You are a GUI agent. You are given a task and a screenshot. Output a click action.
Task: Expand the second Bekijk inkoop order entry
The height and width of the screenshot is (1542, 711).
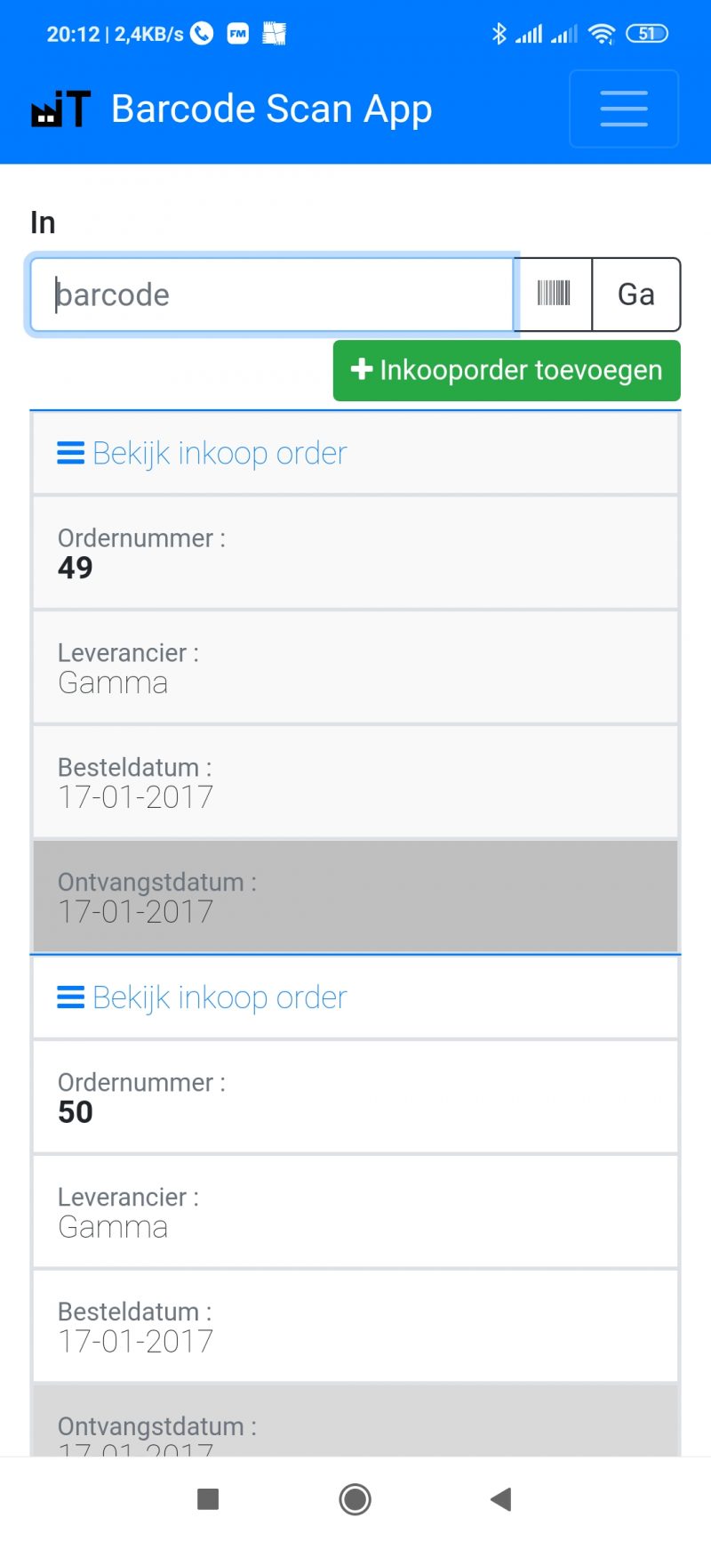(x=219, y=997)
